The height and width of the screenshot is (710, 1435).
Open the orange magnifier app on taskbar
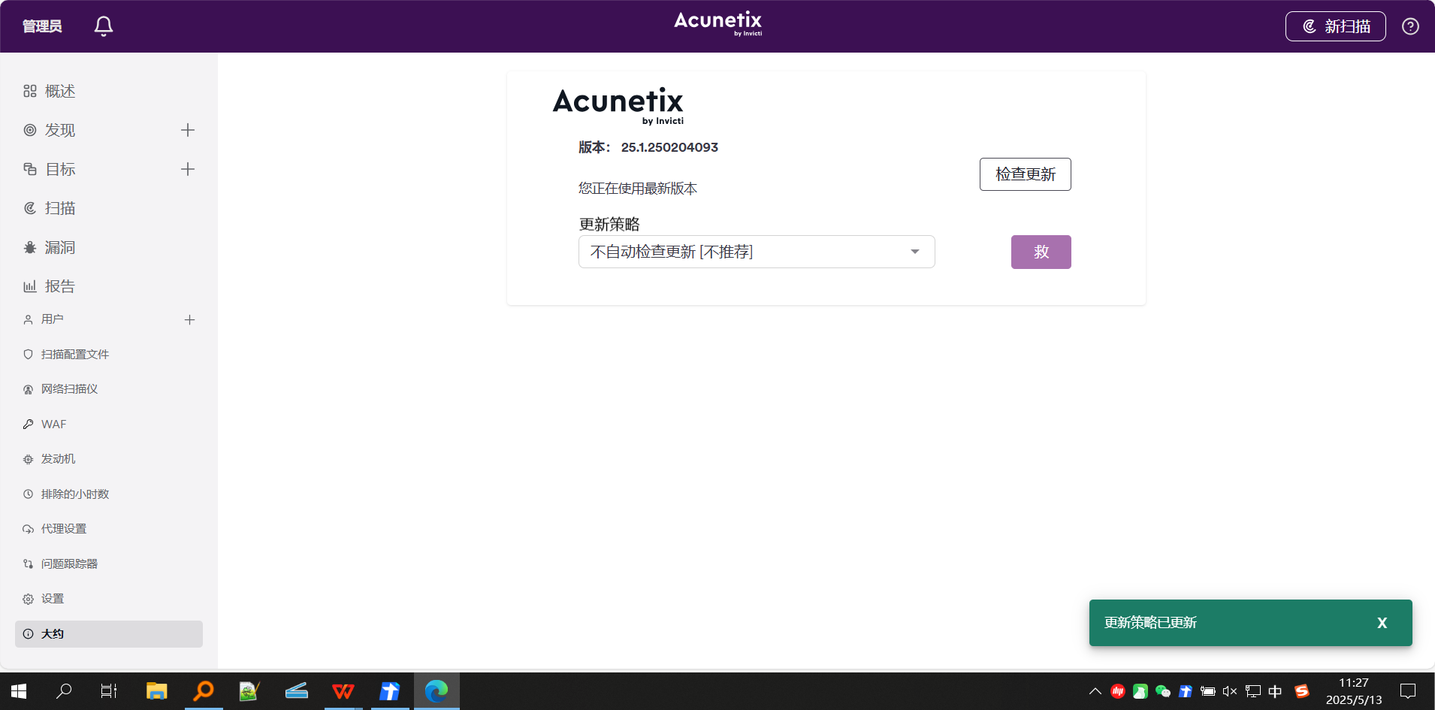[204, 691]
